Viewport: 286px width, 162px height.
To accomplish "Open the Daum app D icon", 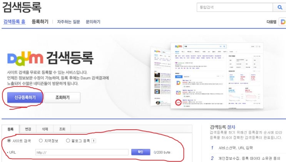I will coord(283,22).
